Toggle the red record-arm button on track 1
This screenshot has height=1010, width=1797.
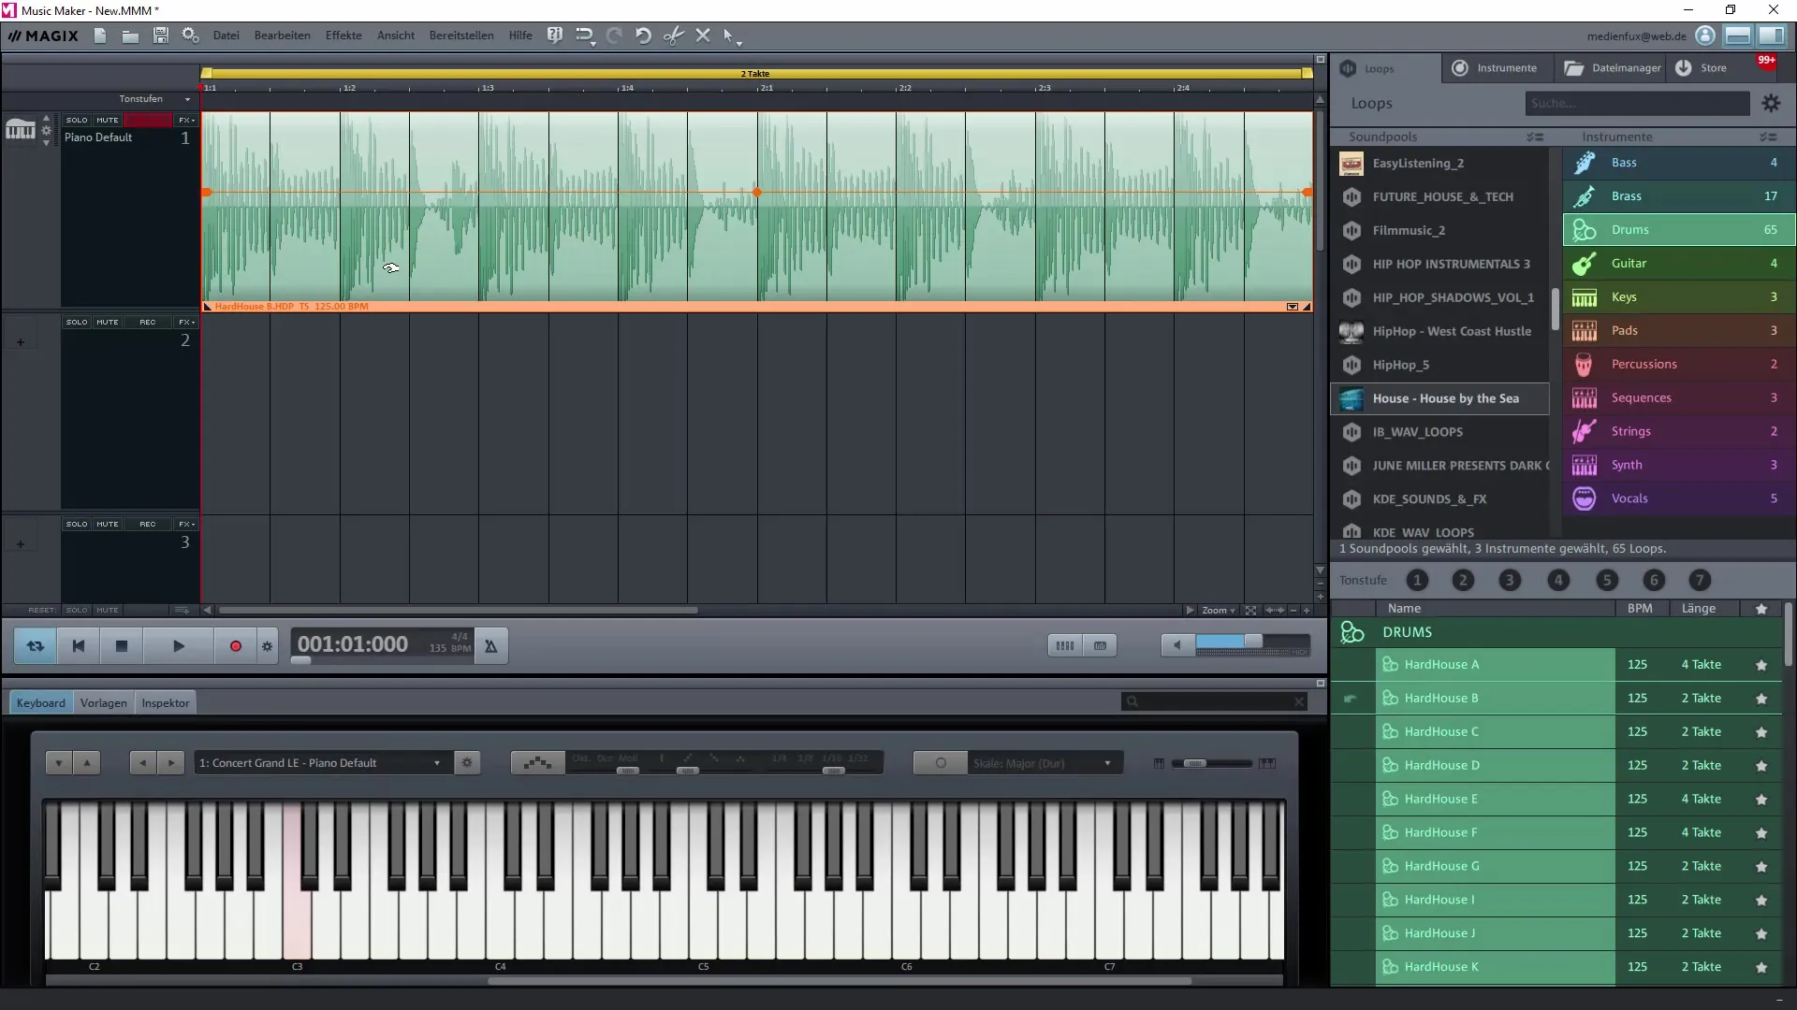click(x=148, y=120)
